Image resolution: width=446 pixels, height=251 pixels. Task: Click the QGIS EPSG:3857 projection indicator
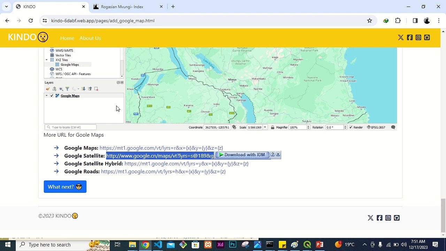pyautogui.click(x=376, y=127)
